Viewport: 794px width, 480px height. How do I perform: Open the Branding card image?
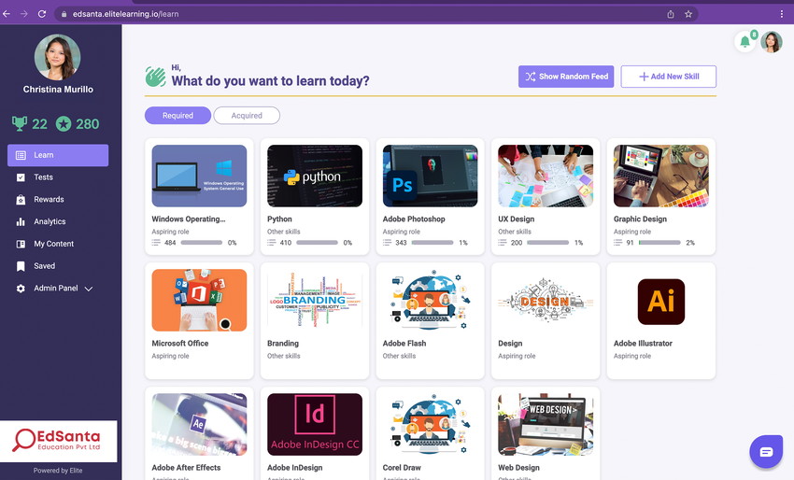point(315,300)
